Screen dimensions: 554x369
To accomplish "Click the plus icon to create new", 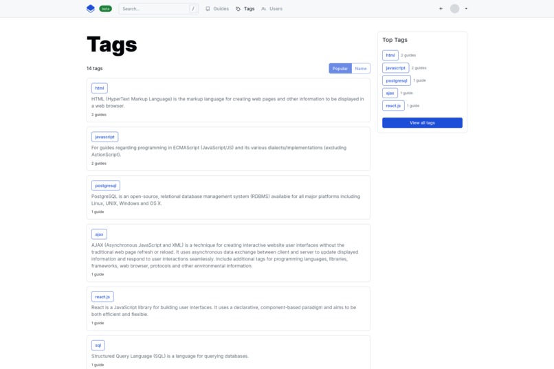I will tap(441, 9).
